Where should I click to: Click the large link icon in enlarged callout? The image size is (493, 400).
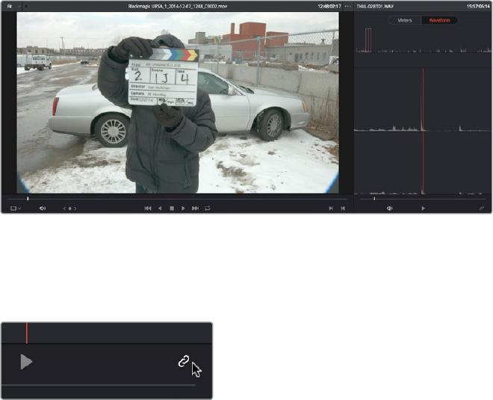coord(184,361)
